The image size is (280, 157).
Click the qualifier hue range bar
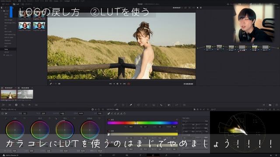click(143, 123)
